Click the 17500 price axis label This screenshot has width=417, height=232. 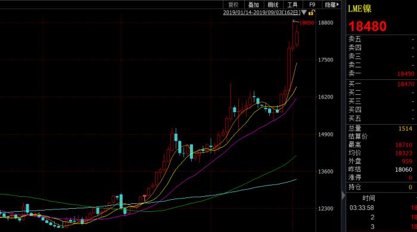326,60
